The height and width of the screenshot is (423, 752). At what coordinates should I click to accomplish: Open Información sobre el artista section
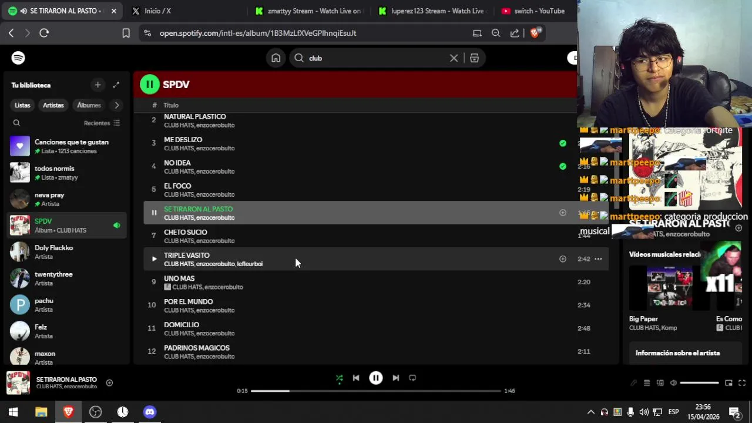point(677,353)
